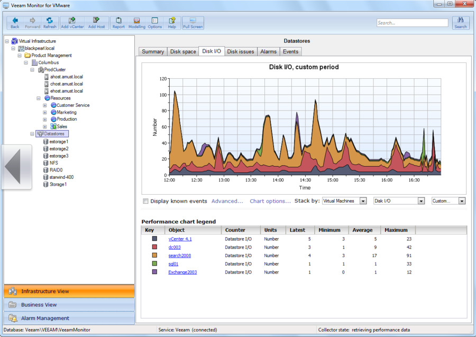This screenshot has width=476, height=337.
Task: Open Add vCenter dialog
Action: (72, 23)
